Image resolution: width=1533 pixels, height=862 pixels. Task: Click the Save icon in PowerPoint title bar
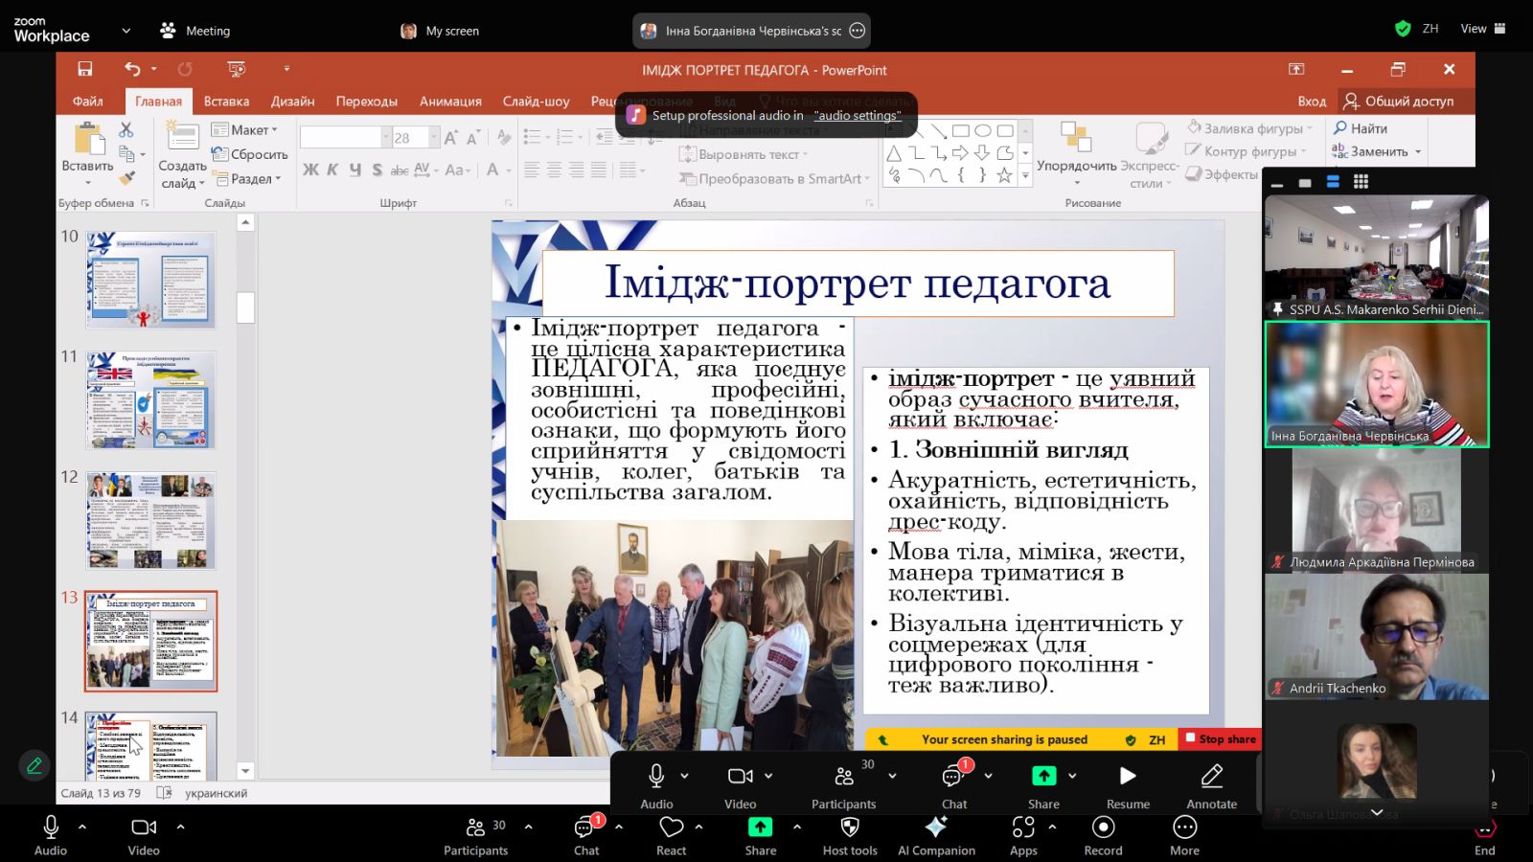point(85,69)
